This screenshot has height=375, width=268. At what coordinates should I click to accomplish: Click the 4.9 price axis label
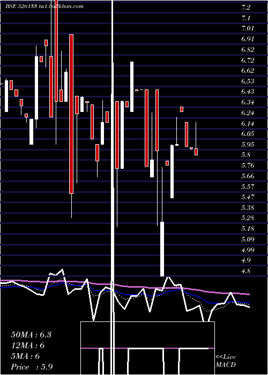pyautogui.click(x=246, y=260)
